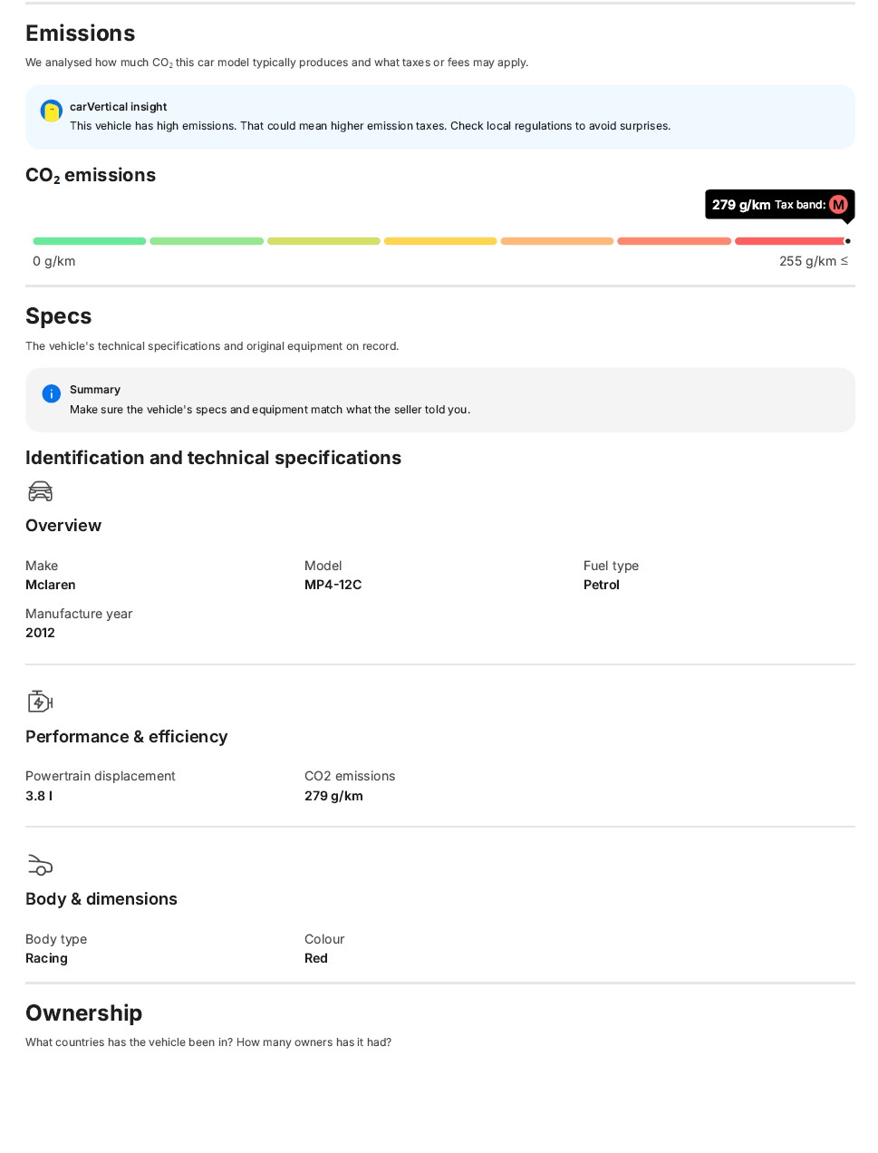The image size is (878, 1153).
Task: Click the car icon above Overview
Action: coord(41,491)
